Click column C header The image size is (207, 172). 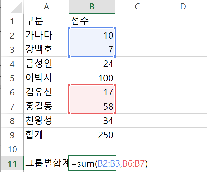(137, 7)
